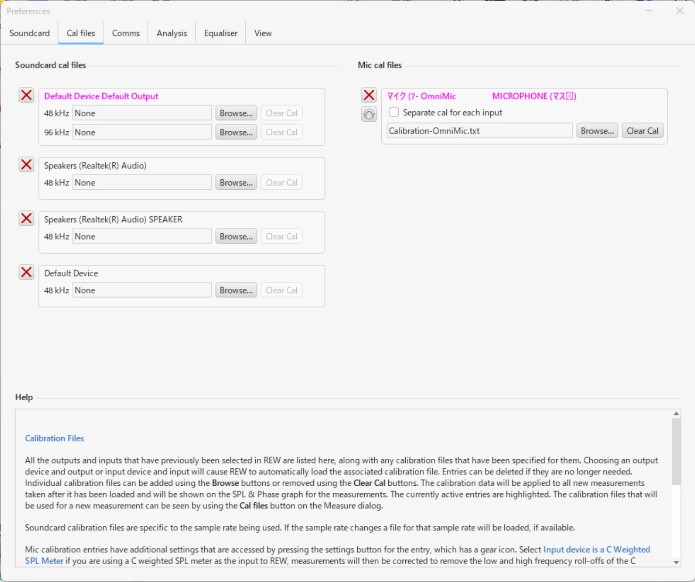Switch to the Soundcard tab
The height and width of the screenshot is (582, 695).
point(29,33)
